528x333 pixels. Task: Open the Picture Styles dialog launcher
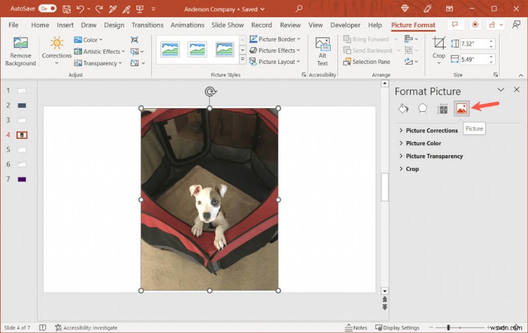click(304, 75)
